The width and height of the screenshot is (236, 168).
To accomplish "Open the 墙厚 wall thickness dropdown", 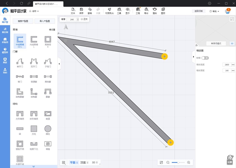I will (x=72, y=19).
